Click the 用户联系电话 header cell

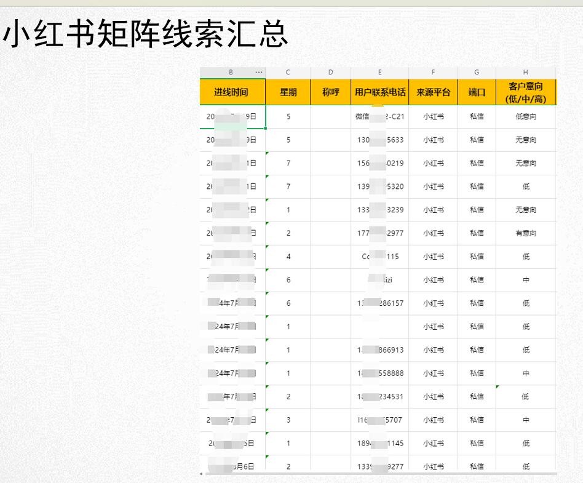point(379,92)
